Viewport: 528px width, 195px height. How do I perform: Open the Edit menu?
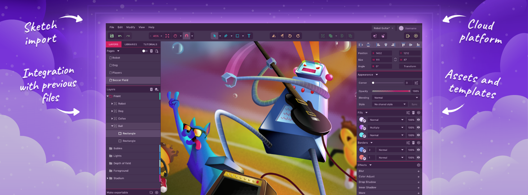pyautogui.click(x=120, y=27)
